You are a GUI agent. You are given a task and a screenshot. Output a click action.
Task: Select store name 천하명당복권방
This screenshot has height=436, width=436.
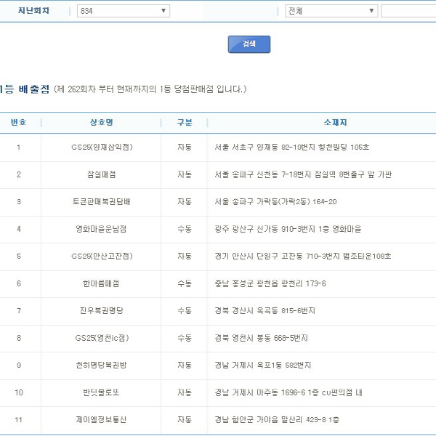click(101, 365)
